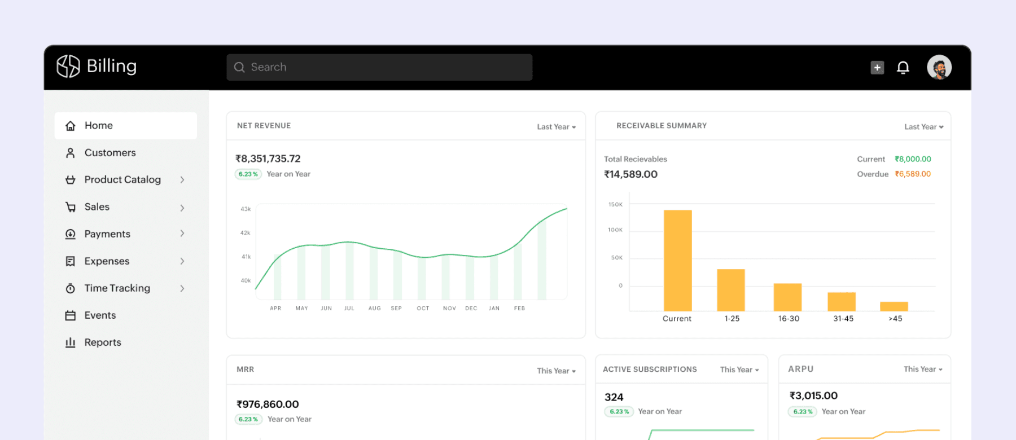Click the Billing logo icon
Image resolution: width=1016 pixels, height=440 pixels.
(68, 67)
